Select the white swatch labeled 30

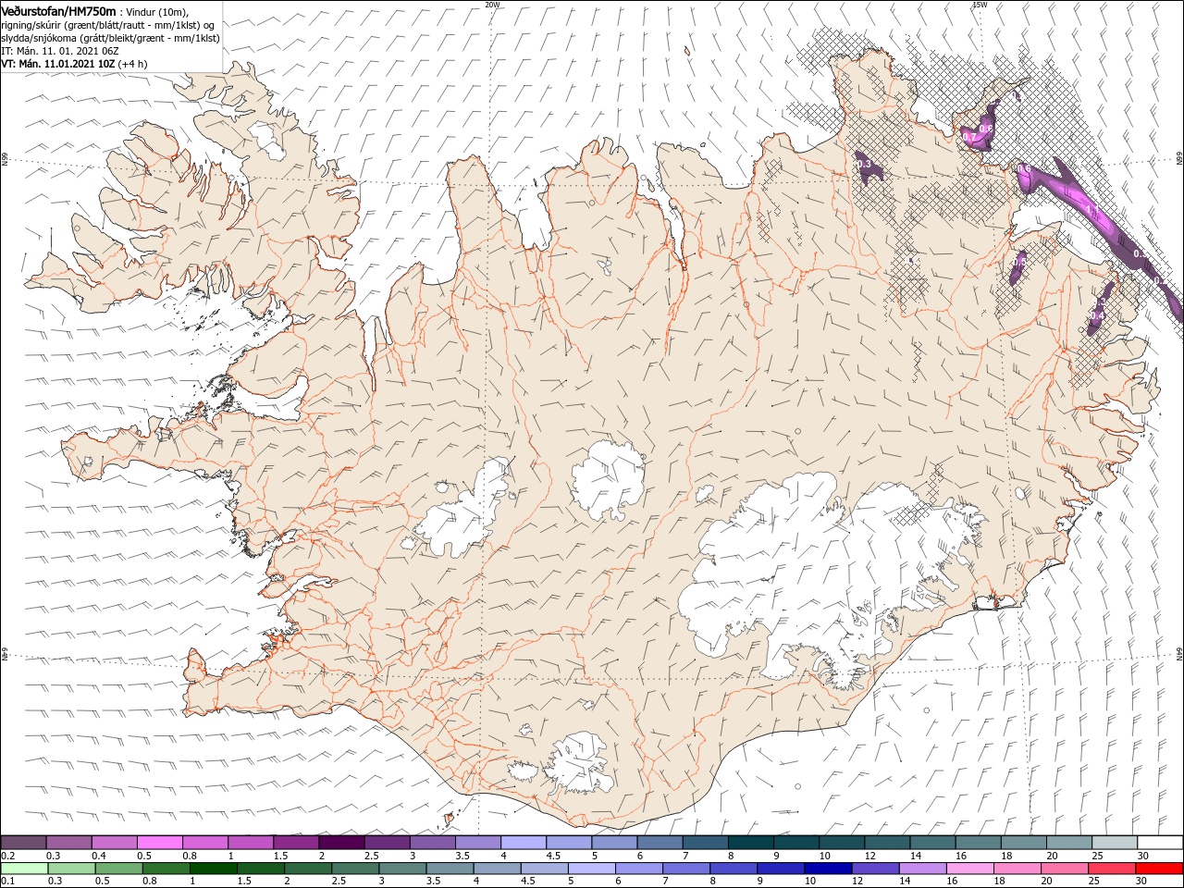coord(1160,842)
